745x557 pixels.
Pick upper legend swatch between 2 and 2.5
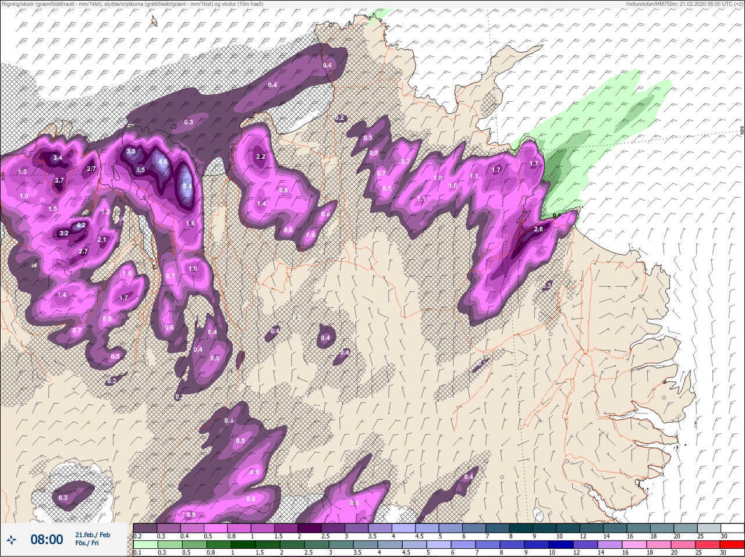pos(310,528)
